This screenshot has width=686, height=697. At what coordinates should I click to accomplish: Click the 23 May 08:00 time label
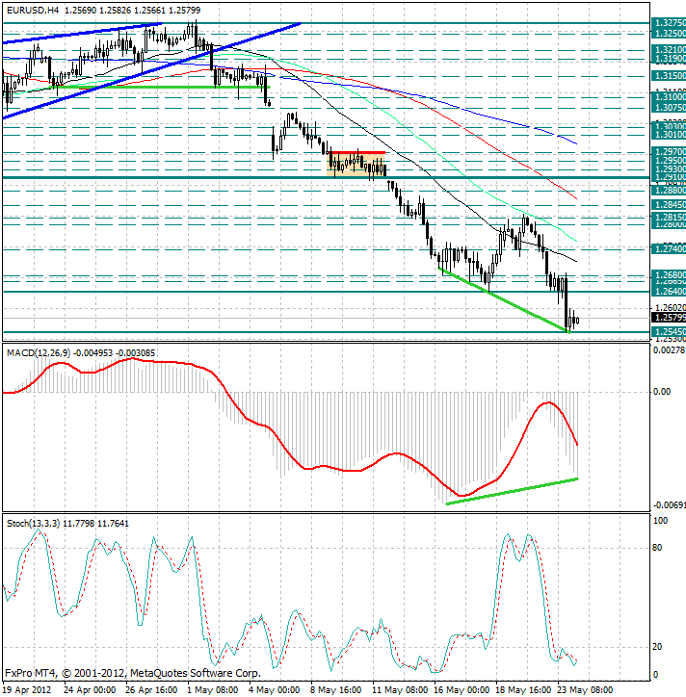(x=585, y=690)
